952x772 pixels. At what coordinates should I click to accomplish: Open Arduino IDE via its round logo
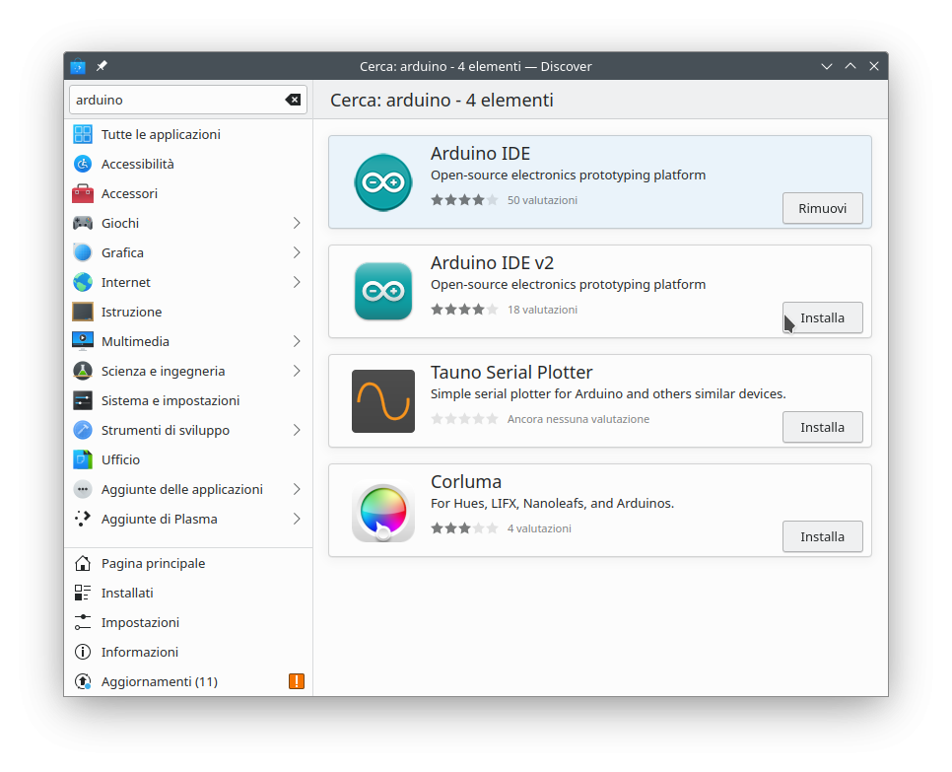coord(383,182)
